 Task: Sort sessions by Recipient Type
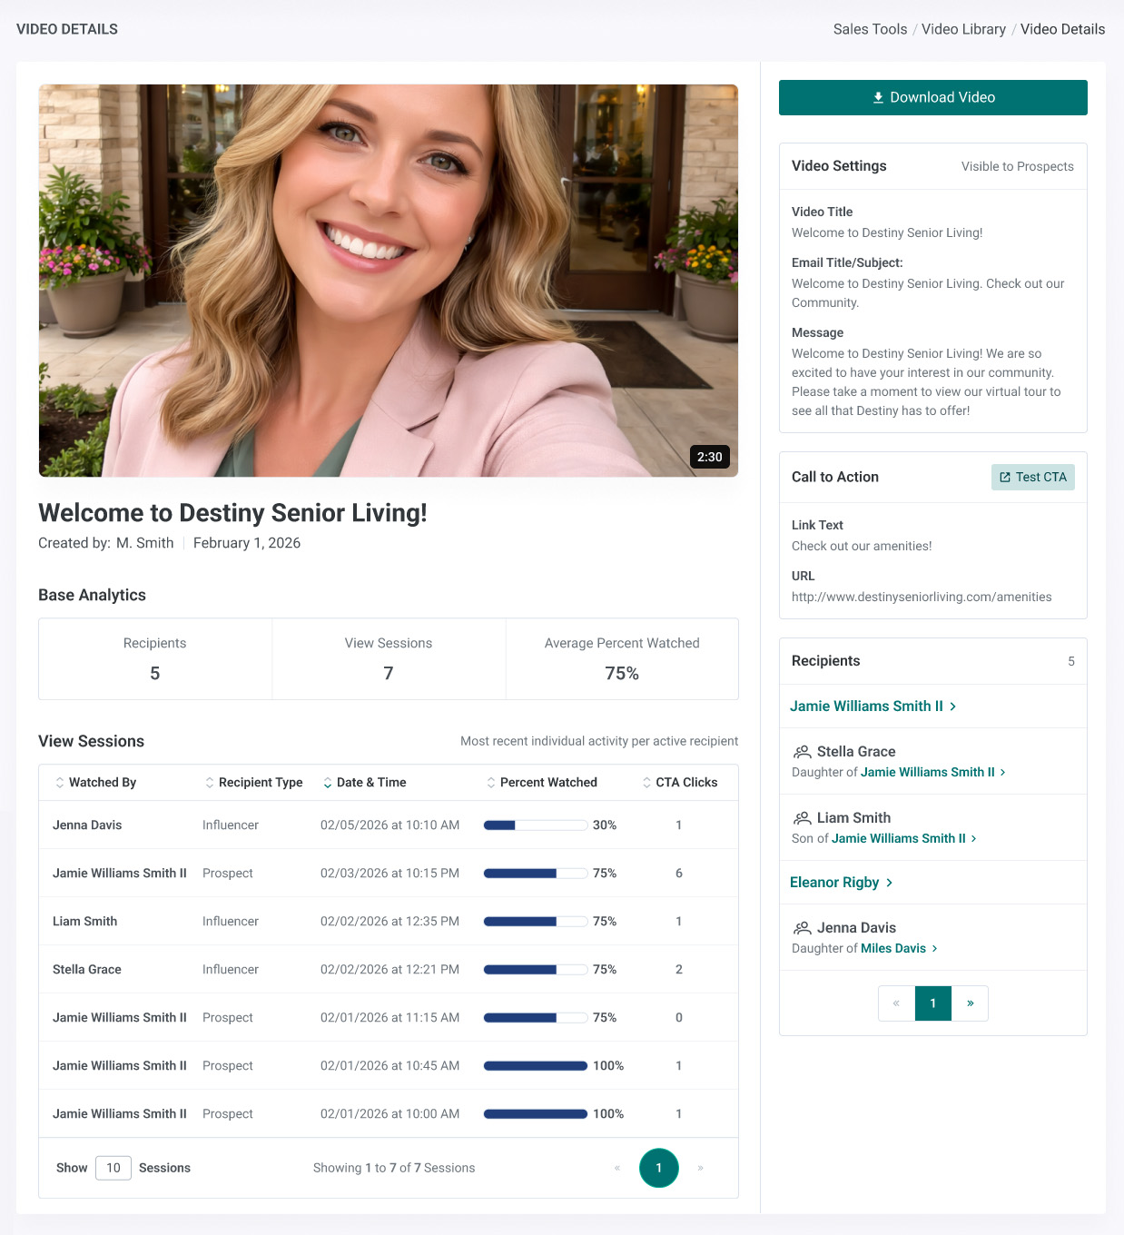click(253, 782)
